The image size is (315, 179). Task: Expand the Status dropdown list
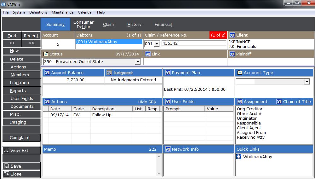(x=137, y=62)
